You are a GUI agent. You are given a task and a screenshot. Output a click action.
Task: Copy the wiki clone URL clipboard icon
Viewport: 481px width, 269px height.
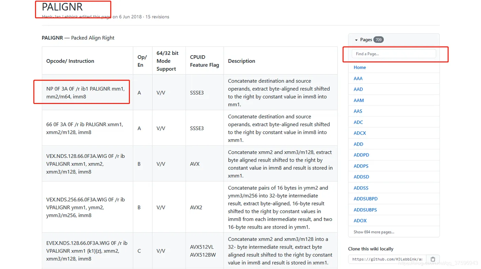tap(433, 259)
